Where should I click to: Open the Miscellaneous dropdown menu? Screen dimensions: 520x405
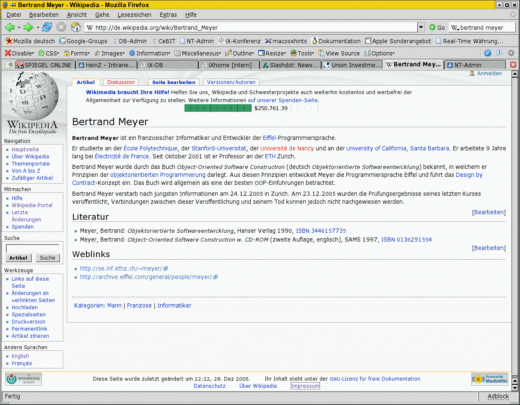[198, 53]
